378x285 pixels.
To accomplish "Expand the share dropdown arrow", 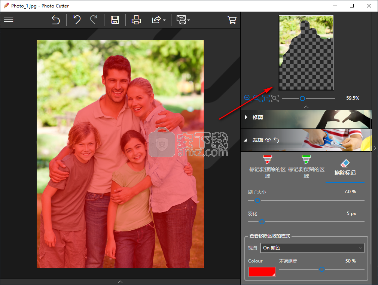I will pos(164,20).
